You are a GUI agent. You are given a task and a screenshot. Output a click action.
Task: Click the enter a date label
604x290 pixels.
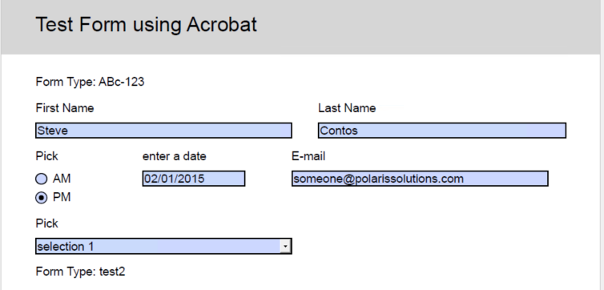click(175, 156)
